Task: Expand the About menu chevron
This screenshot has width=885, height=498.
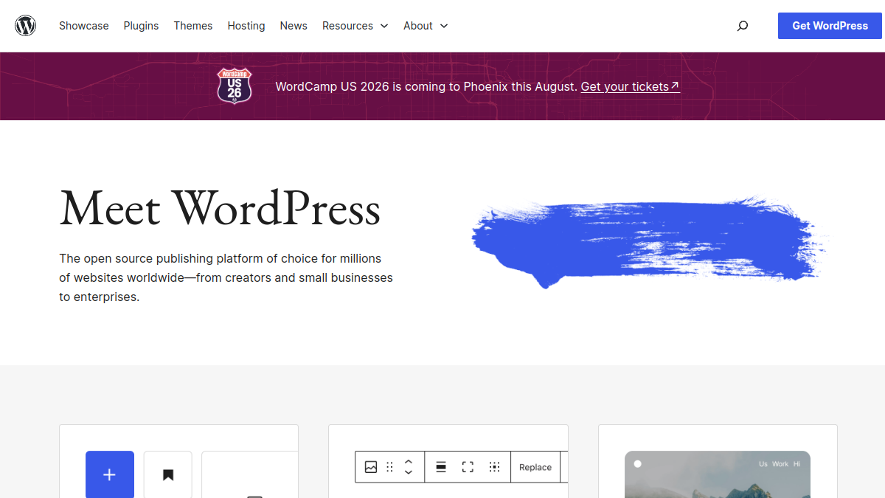Action: point(444,26)
